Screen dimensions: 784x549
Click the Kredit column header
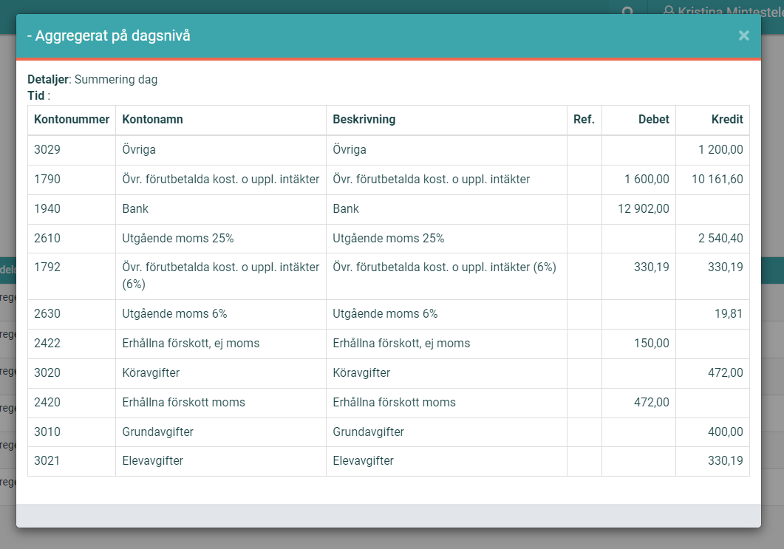727,120
